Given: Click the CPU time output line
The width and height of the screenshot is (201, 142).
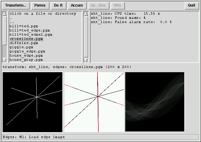Looking at the screenshot, I should (x=125, y=14).
